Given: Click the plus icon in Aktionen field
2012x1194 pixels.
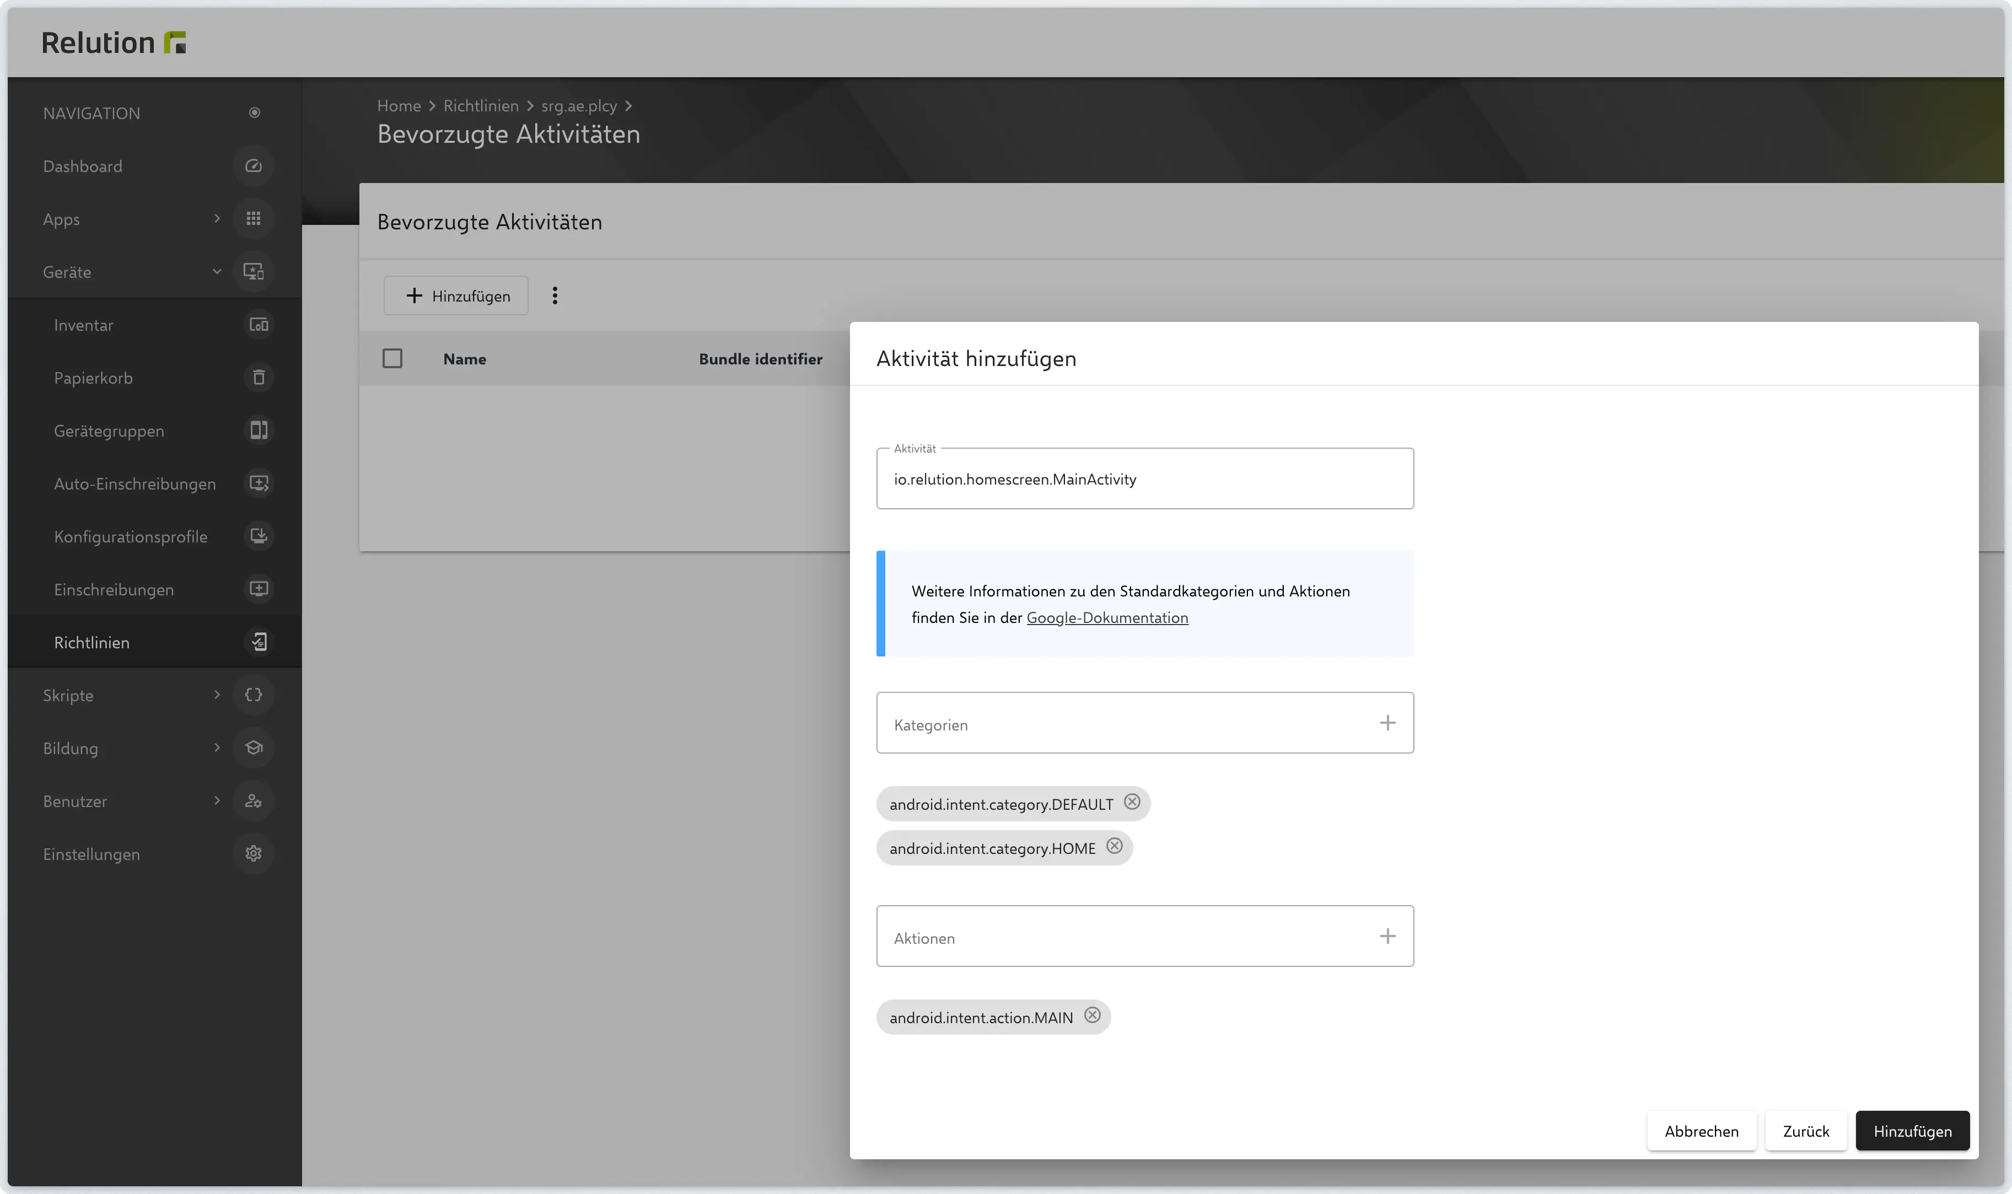Looking at the screenshot, I should click(1387, 937).
